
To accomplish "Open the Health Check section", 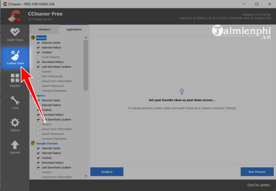I will point(15,34).
